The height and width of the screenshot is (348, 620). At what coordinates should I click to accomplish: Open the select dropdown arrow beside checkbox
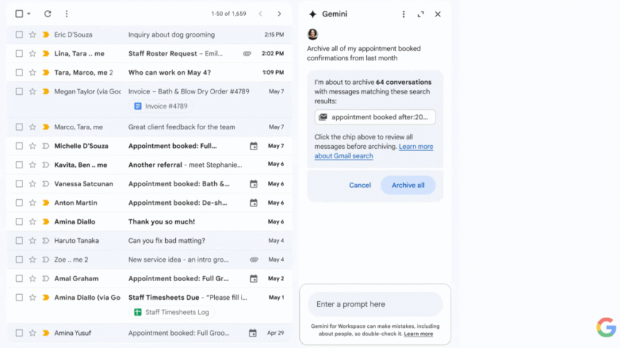tap(29, 14)
